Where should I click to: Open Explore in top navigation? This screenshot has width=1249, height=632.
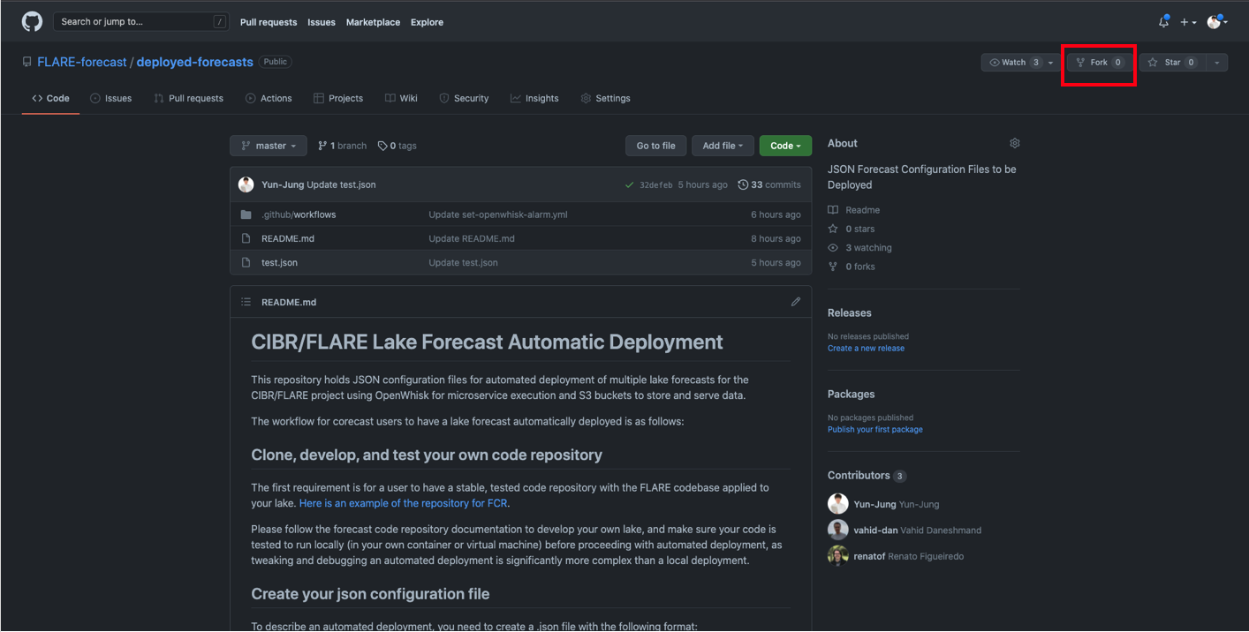point(427,22)
